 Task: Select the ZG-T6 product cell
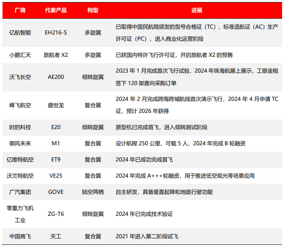pos(56,214)
